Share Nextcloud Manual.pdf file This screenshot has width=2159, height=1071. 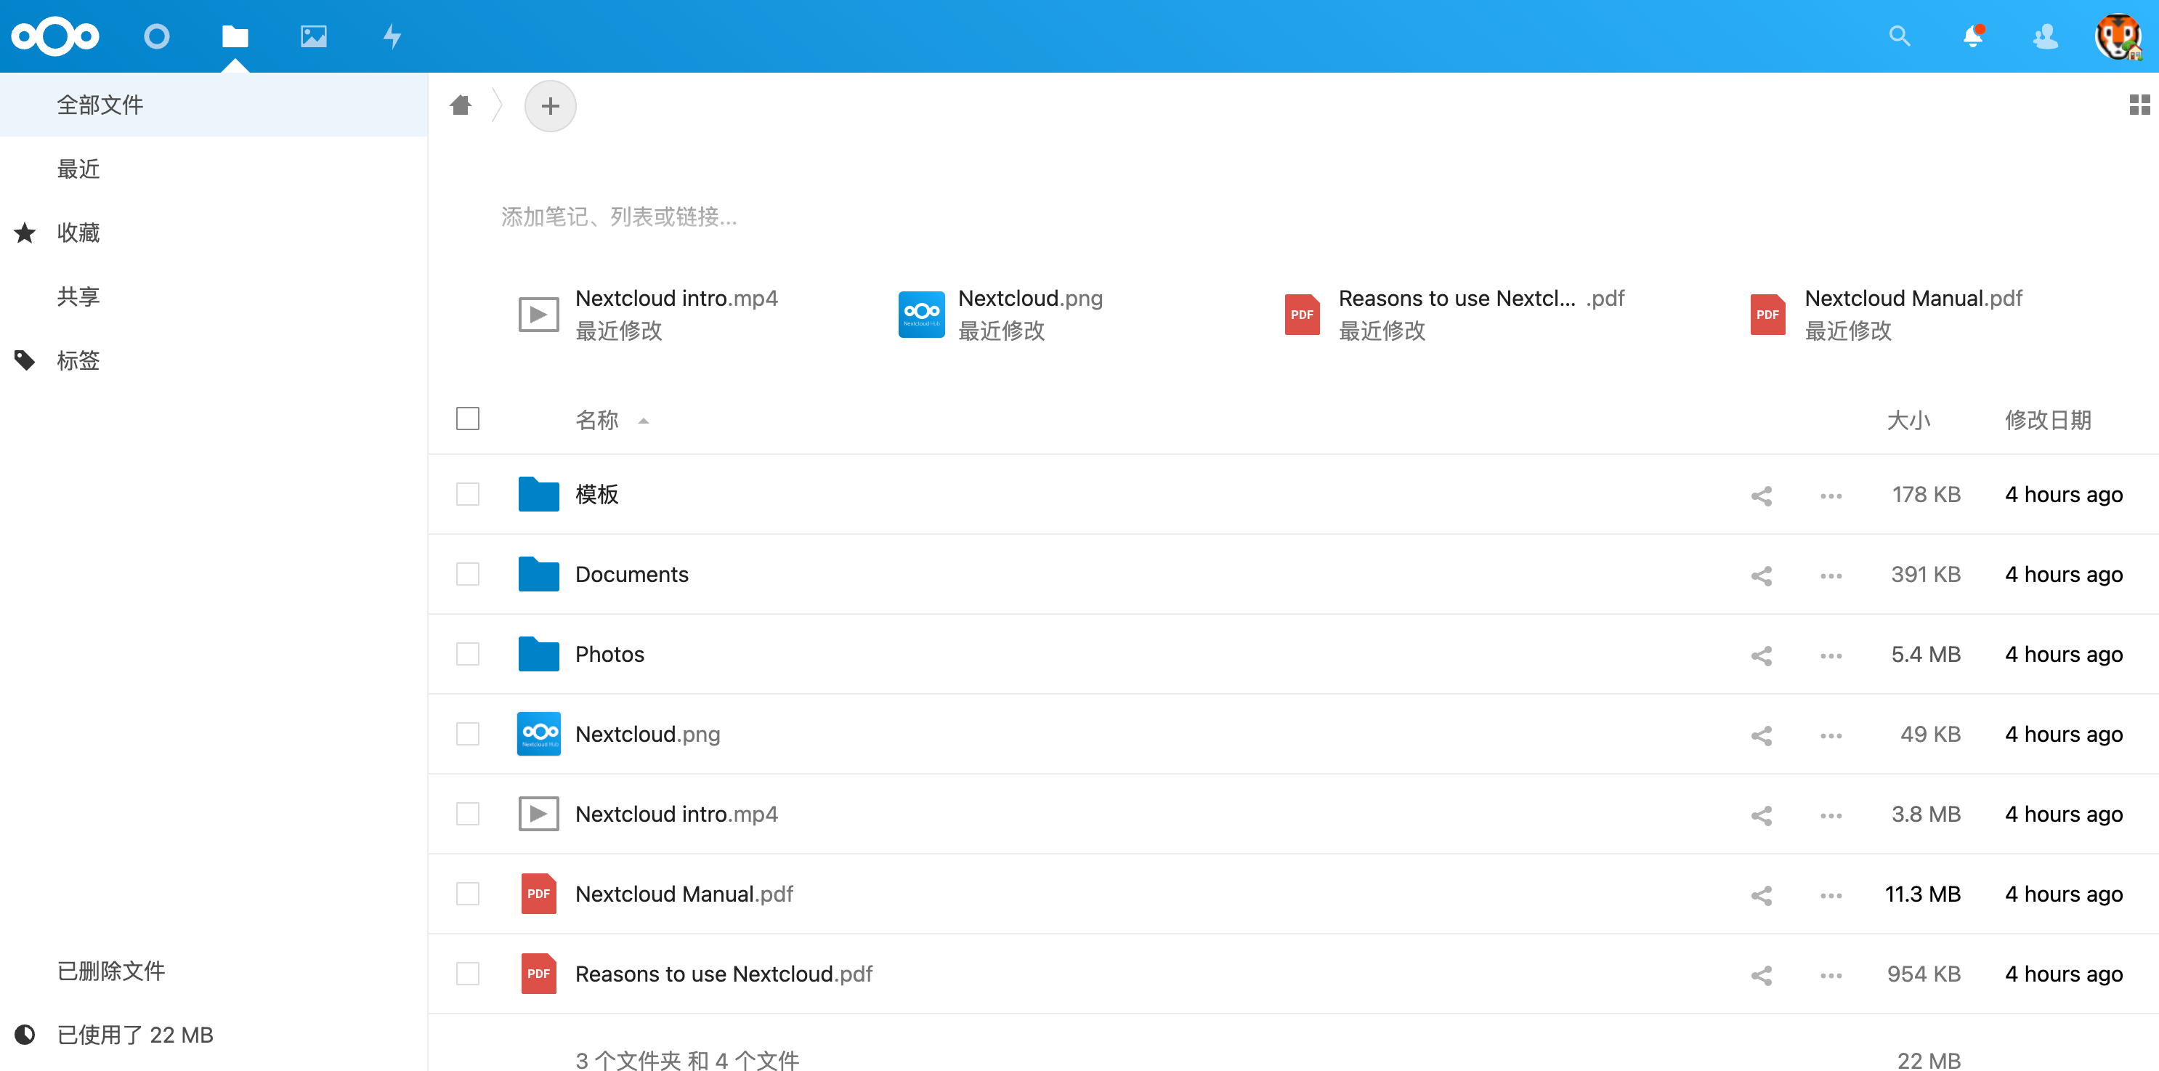coord(1761,895)
